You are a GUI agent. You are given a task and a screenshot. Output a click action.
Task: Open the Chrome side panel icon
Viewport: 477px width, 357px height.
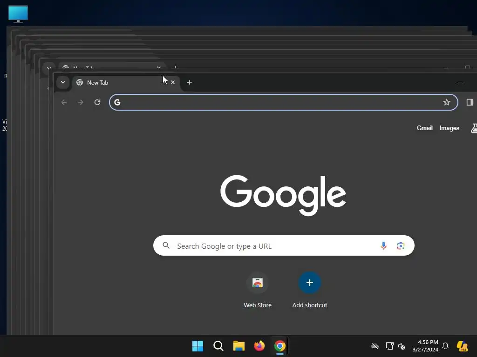tap(470, 102)
